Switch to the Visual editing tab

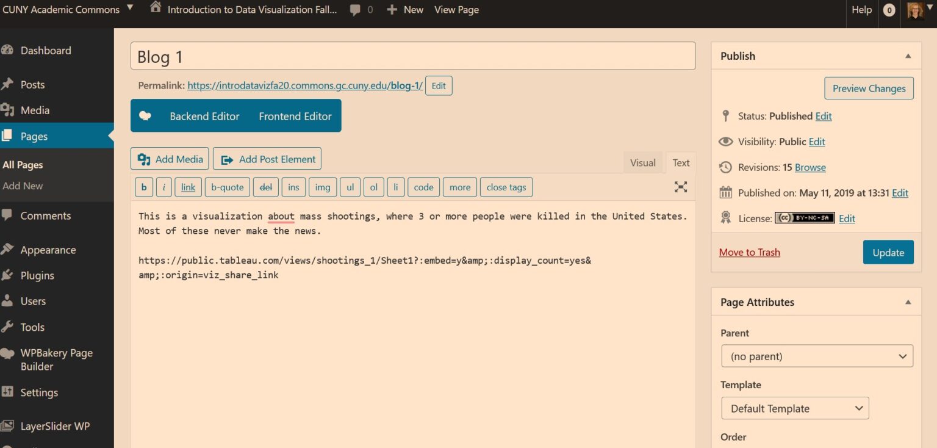point(642,162)
